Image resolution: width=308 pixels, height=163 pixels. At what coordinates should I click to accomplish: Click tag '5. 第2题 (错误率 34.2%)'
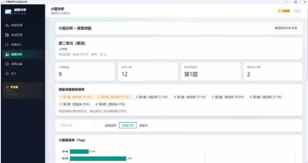coord(228,97)
